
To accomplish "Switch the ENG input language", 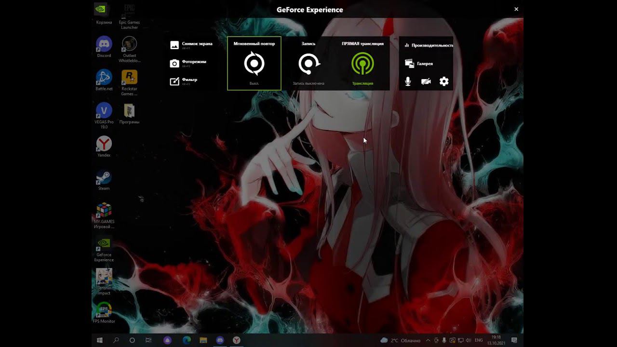I will tap(479, 340).
